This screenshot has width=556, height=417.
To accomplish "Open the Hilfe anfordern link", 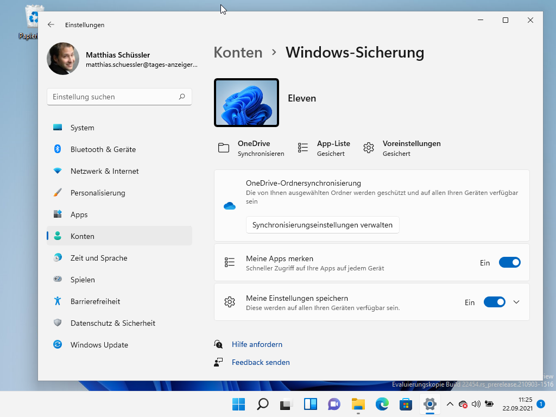I will pyautogui.click(x=257, y=344).
